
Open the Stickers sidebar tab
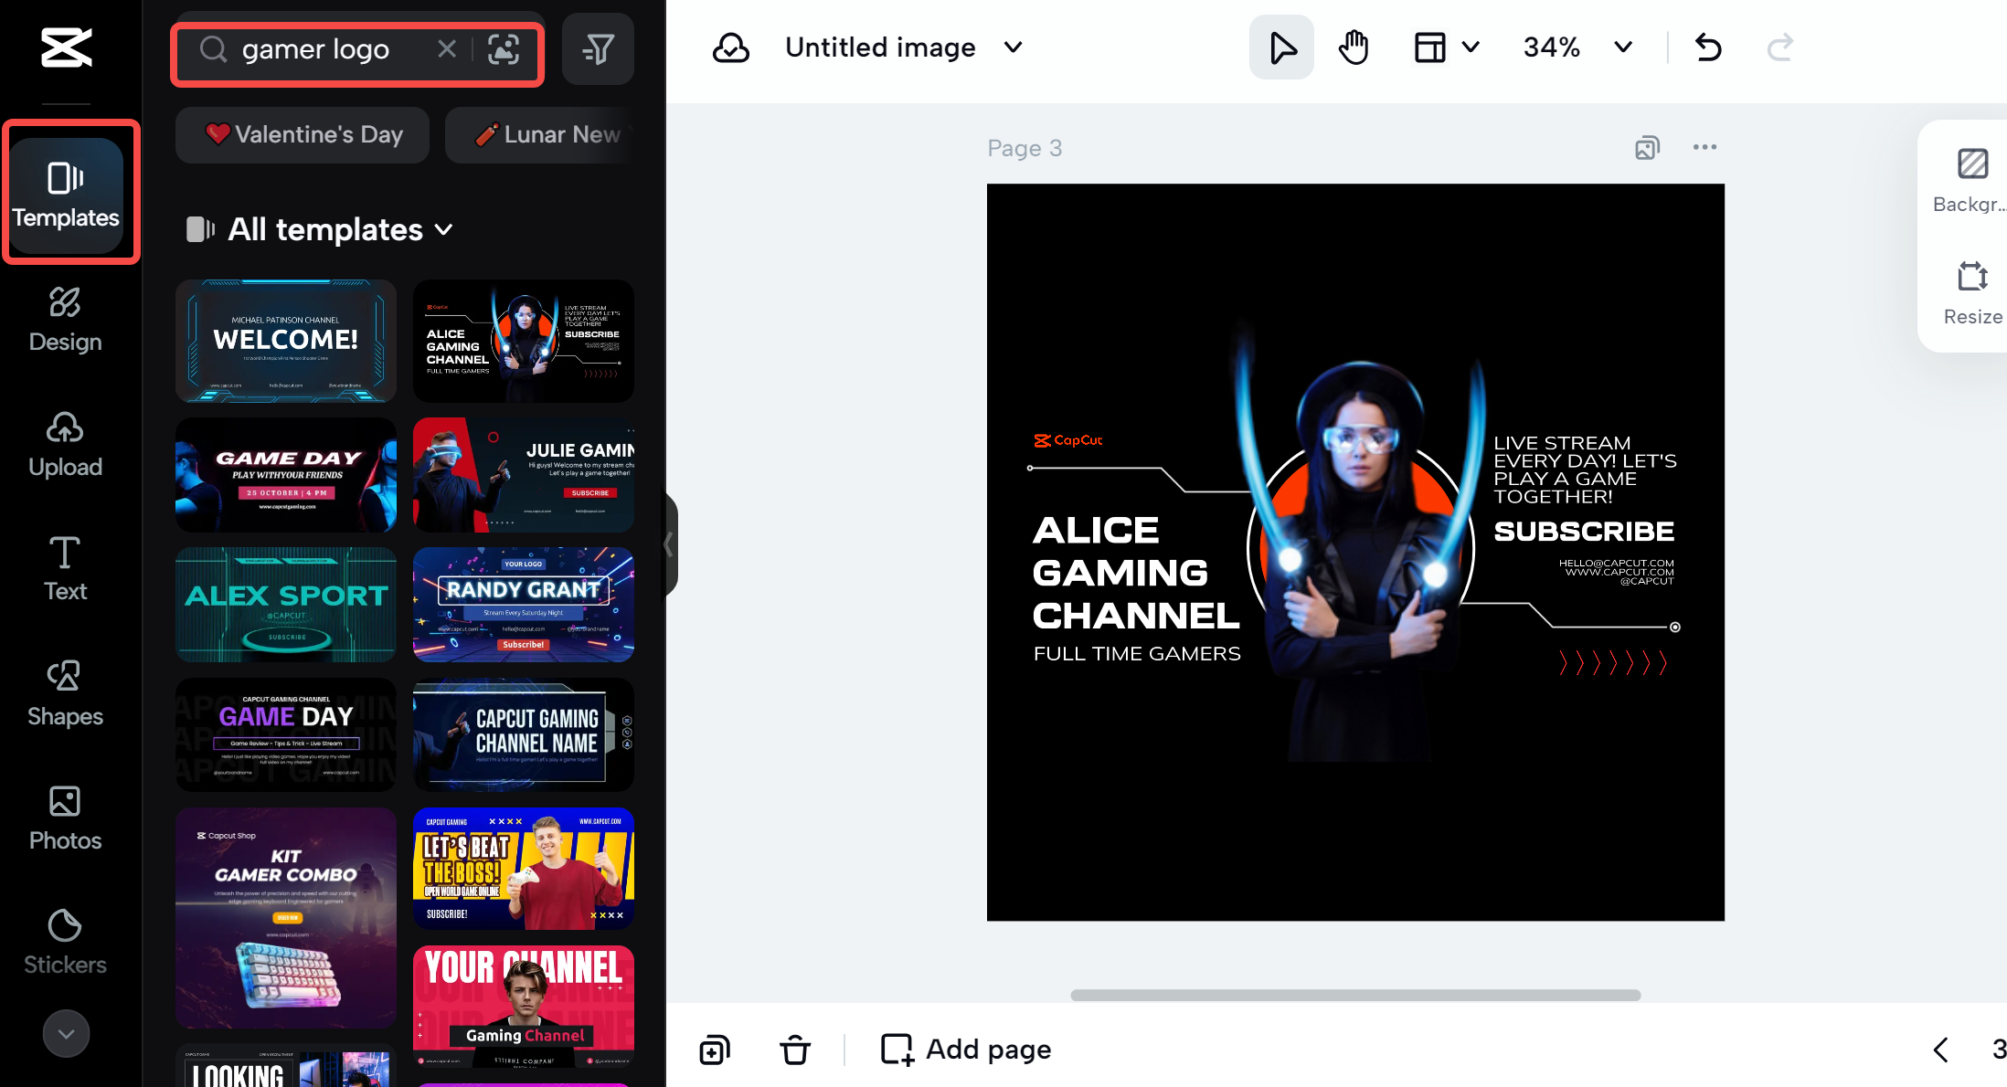(65, 942)
